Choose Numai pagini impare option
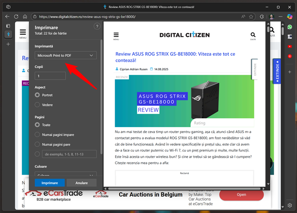 click(x=38, y=134)
